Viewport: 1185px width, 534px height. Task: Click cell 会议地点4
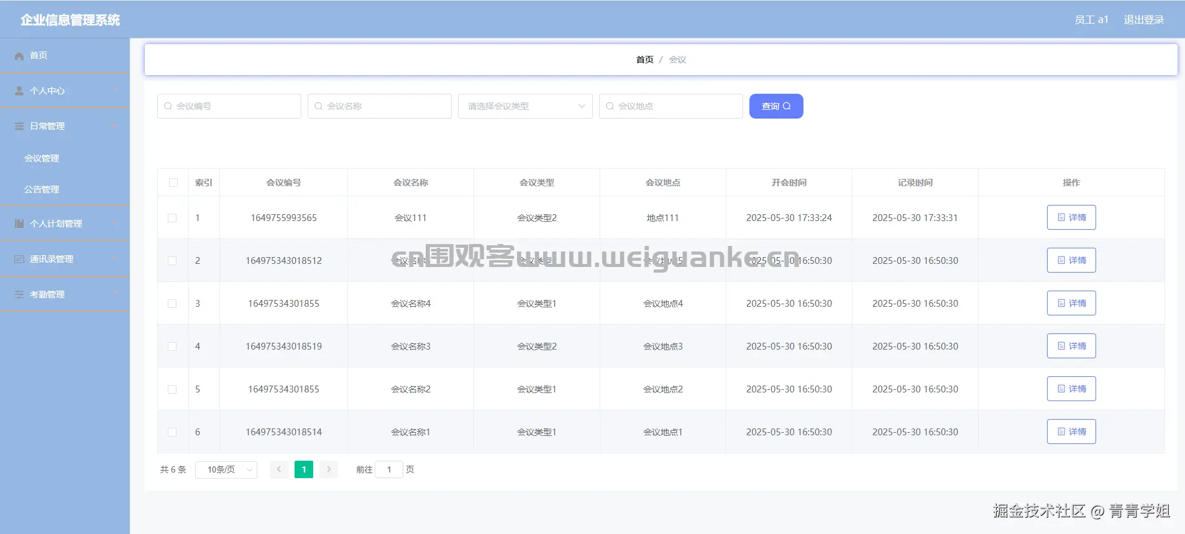663,304
